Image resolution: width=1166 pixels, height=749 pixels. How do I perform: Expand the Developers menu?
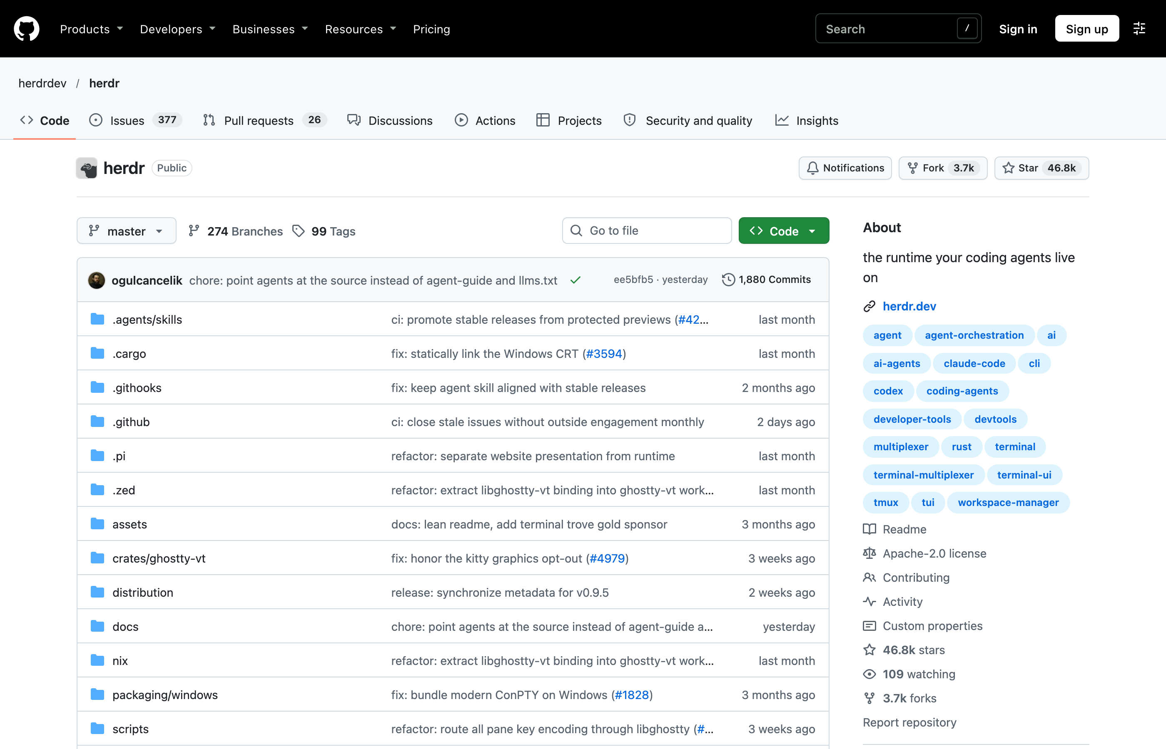[x=178, y=29]
